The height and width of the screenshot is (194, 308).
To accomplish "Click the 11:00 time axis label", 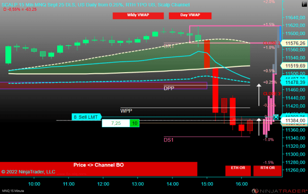I will [x=69, y=184].
